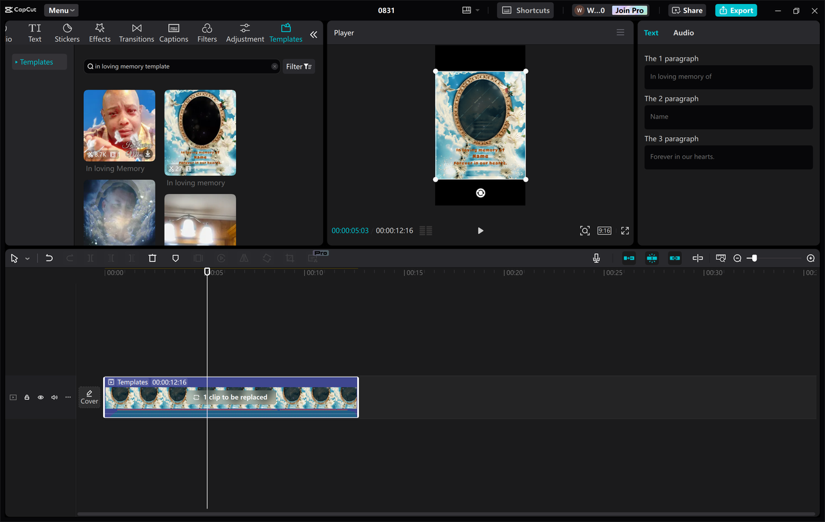This screenshot has height=522, width=825.
Task: Open the Menu dropdown
Action: pyautogui.click(x=61, y=10)
